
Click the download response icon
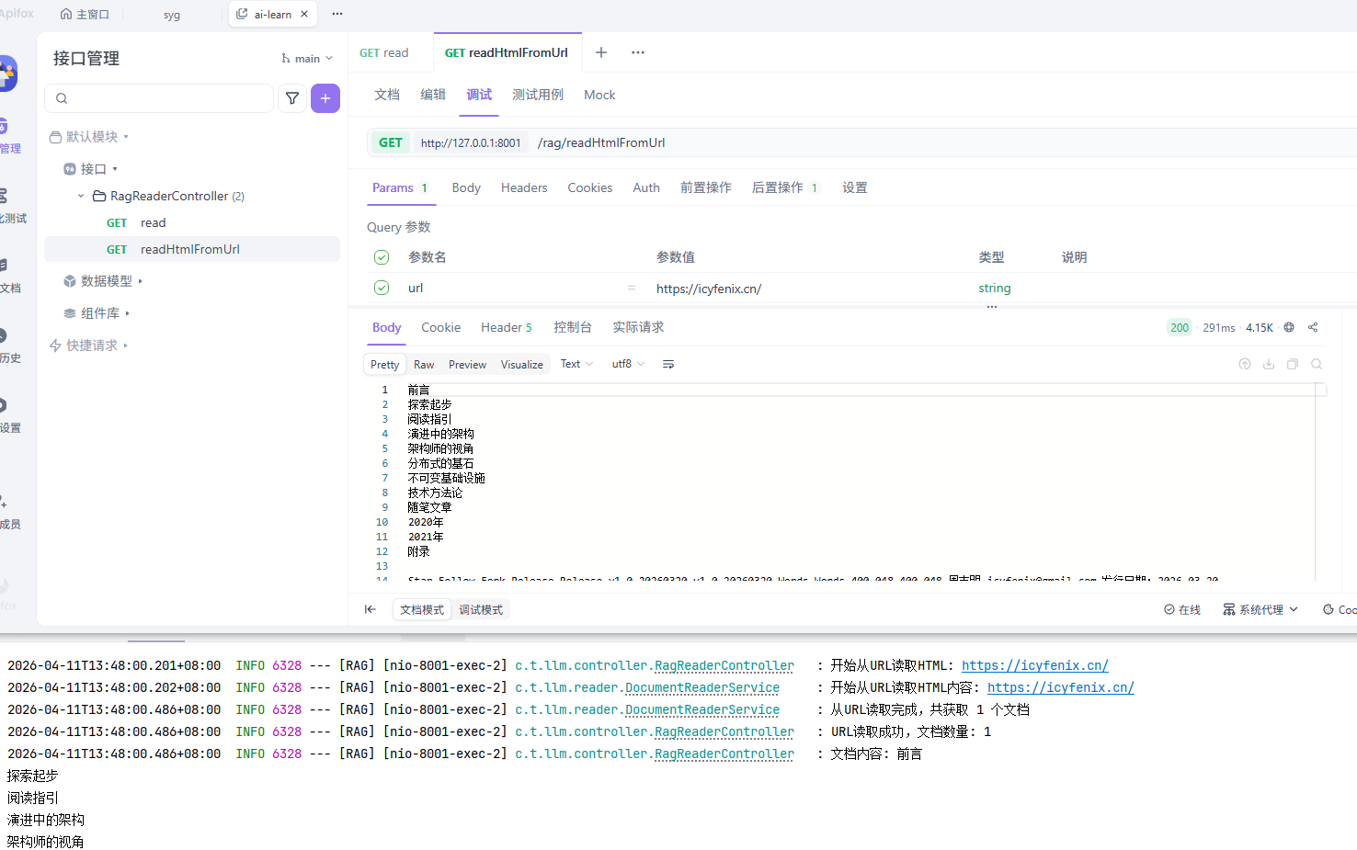pyautogui.click(x=1269, y=364)
